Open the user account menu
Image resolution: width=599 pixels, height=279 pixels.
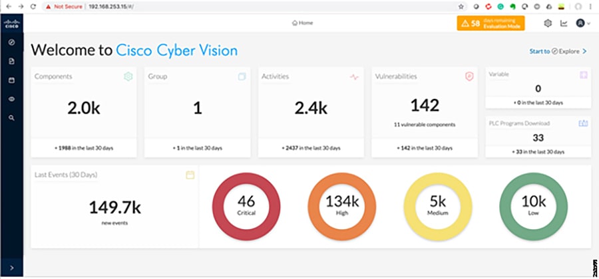coord(583,23)
